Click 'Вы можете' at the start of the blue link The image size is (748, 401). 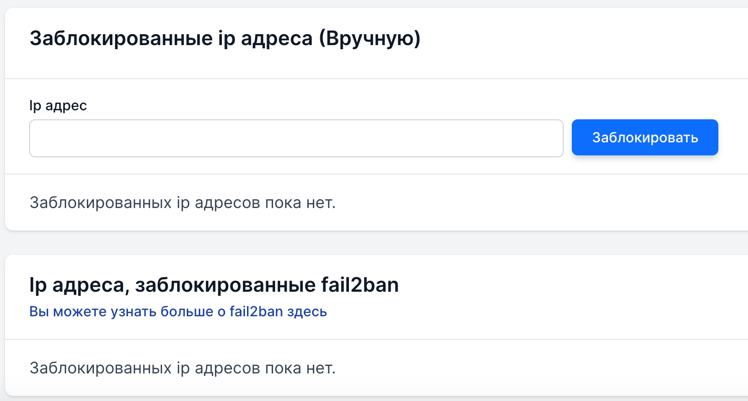pyautogui.click(x=61, y=312)
